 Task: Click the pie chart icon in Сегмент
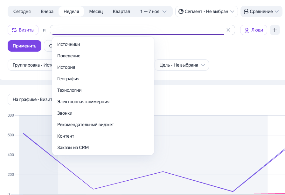point(181,11)
